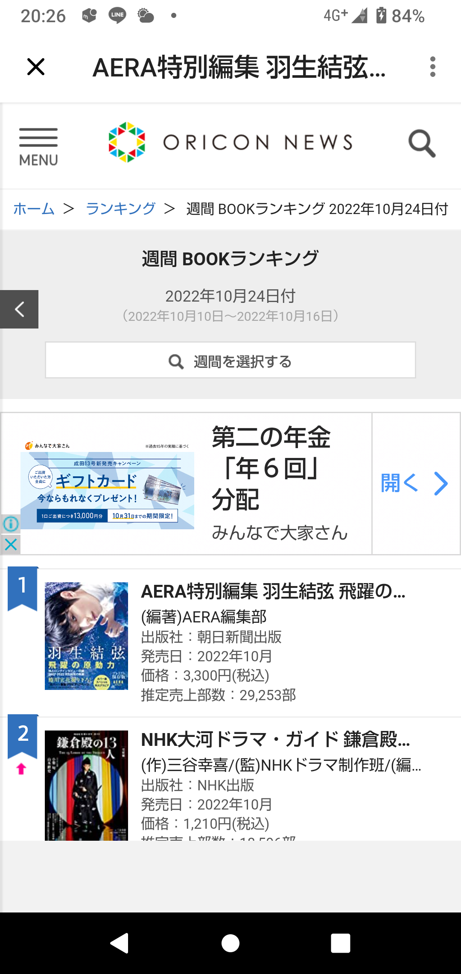Open 週間を選択する week selector
The height and width of the screenshot is (974, 461).
(x=230, y=360)
